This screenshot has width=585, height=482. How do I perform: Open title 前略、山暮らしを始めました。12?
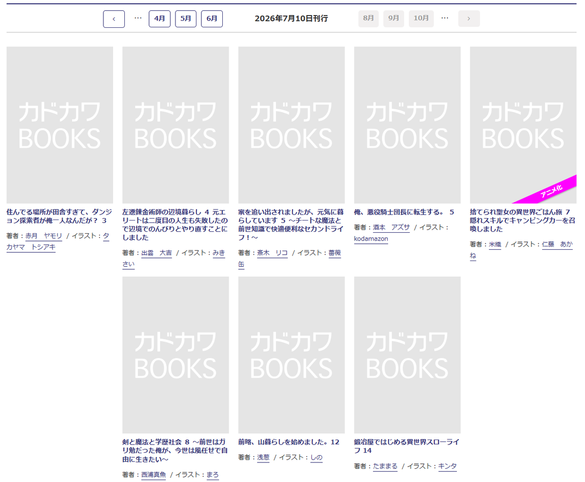pyautogui.click(x=289, y=442)
